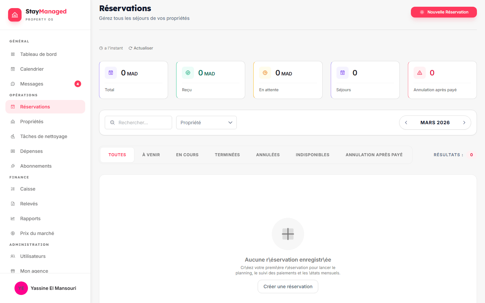
Task: Go to previous month with the left chevron
Action: pyautogui.click(x=406, y=123)
